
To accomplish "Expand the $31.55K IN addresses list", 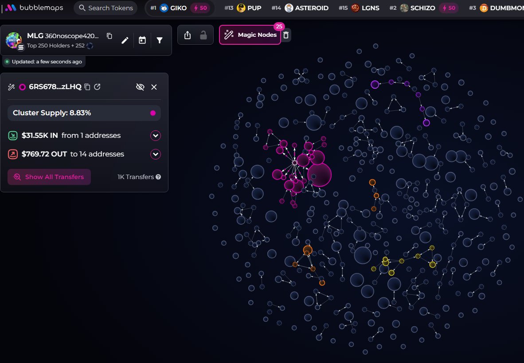I will pos(155,136).
